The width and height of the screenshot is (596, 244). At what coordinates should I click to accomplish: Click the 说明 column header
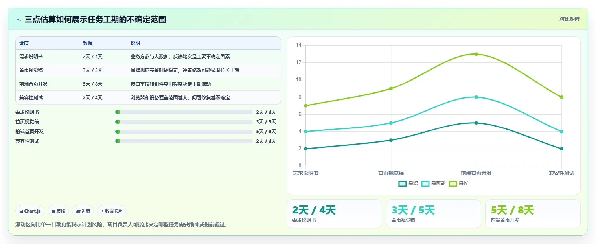[135, 43]
